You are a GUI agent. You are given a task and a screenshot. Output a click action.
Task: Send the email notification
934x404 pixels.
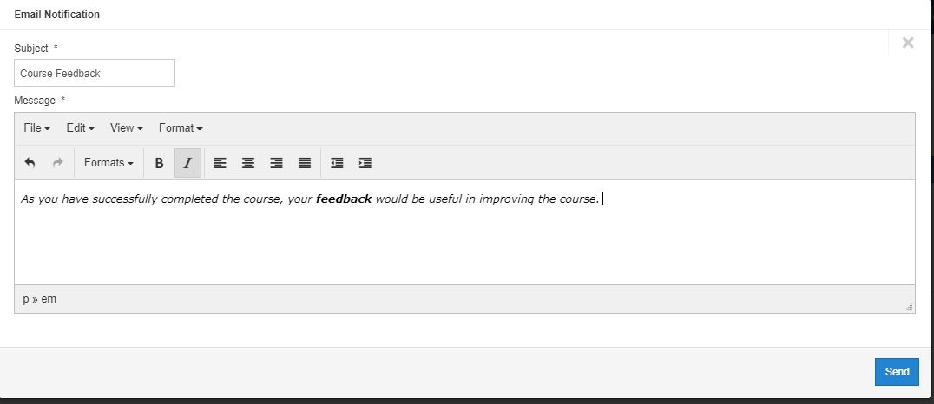[897, 372]
